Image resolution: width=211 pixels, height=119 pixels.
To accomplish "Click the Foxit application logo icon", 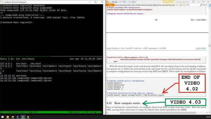I will pos(107,2).
